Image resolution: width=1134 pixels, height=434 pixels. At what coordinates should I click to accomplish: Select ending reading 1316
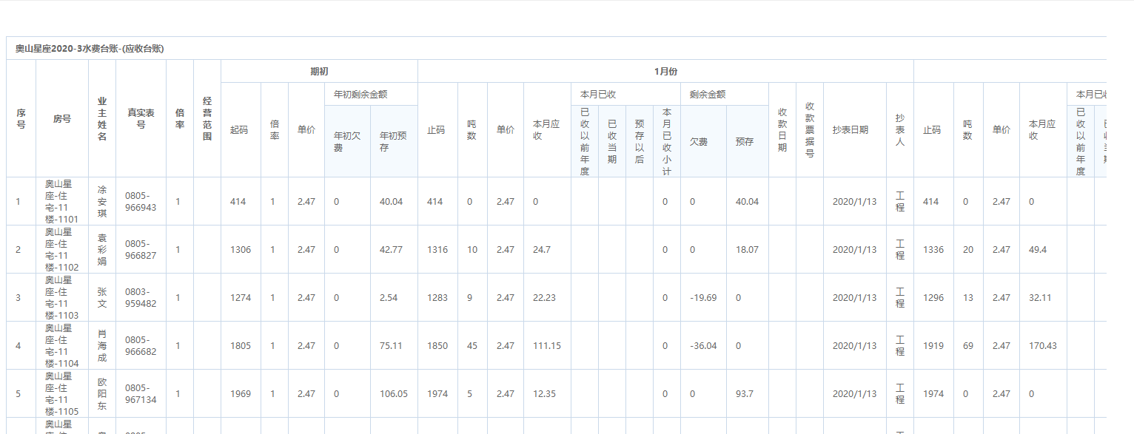(437, 250)
